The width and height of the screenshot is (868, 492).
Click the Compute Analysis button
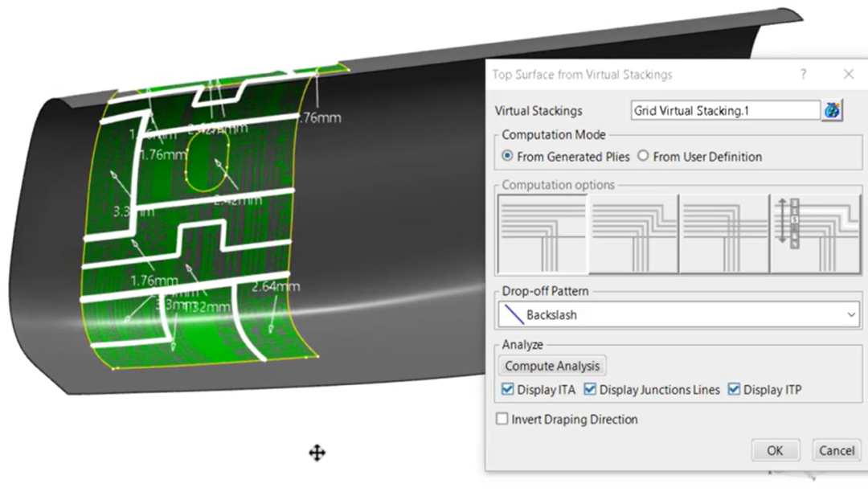click(x=552, y=366)
